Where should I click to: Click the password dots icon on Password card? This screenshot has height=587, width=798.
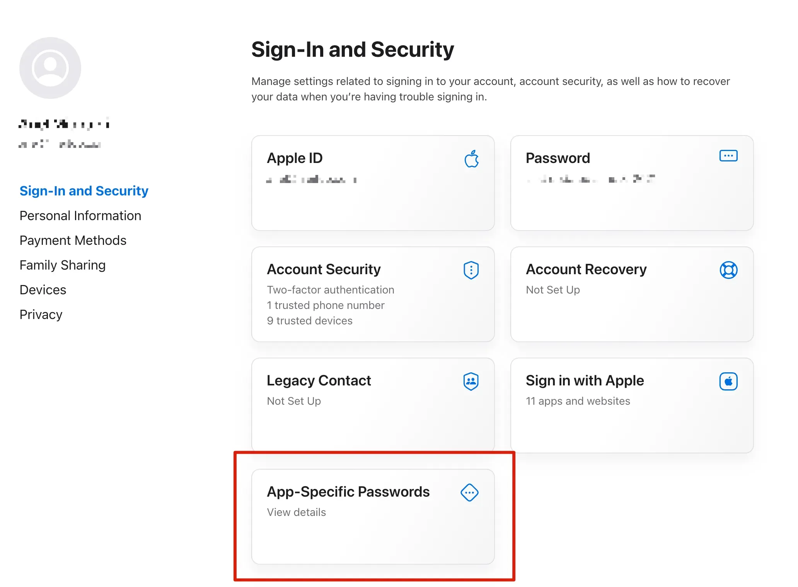(x=728, y=156)
